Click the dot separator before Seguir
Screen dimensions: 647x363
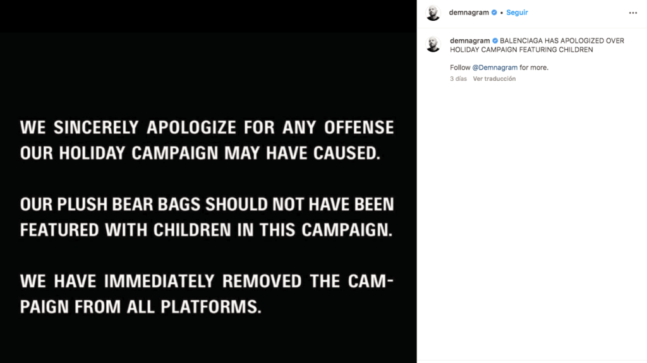tap(502, 13)
